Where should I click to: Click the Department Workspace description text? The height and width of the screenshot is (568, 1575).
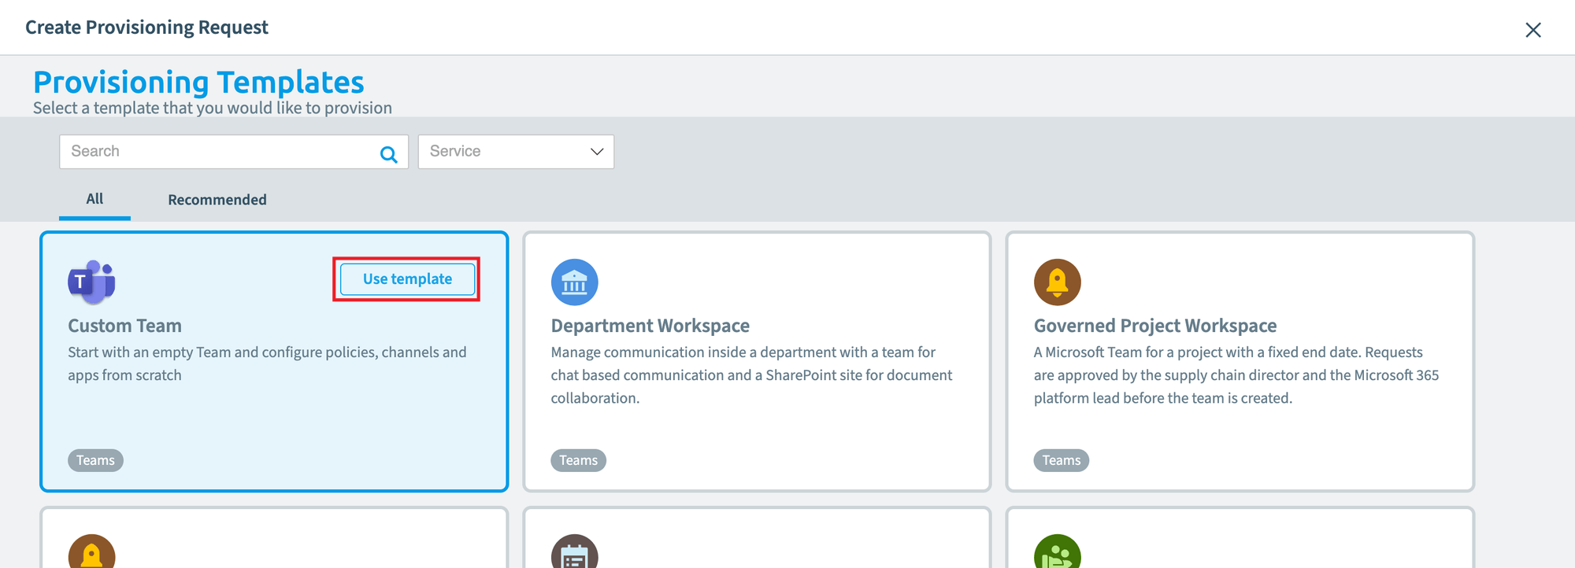(752, 375)
